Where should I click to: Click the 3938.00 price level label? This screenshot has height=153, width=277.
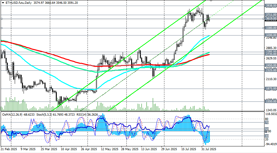[x=271, y=6]
